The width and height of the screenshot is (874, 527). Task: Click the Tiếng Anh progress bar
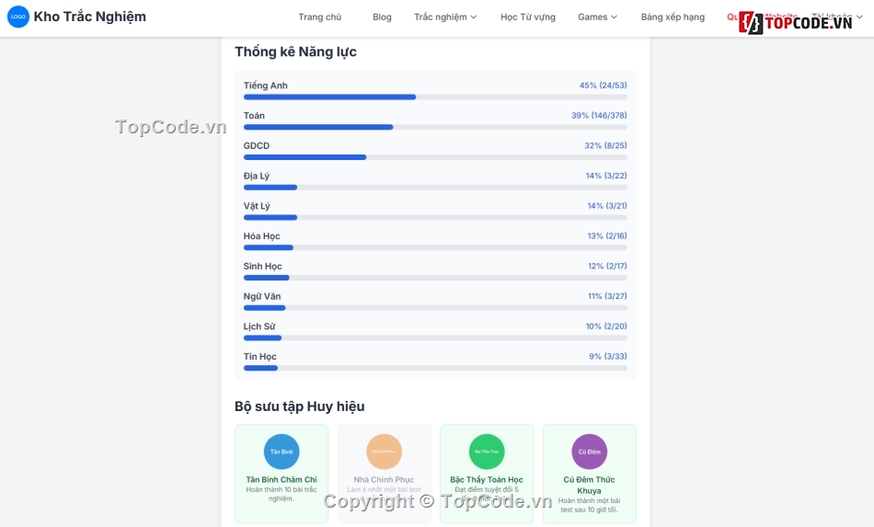pyautogui.click(x=435, y=97)
